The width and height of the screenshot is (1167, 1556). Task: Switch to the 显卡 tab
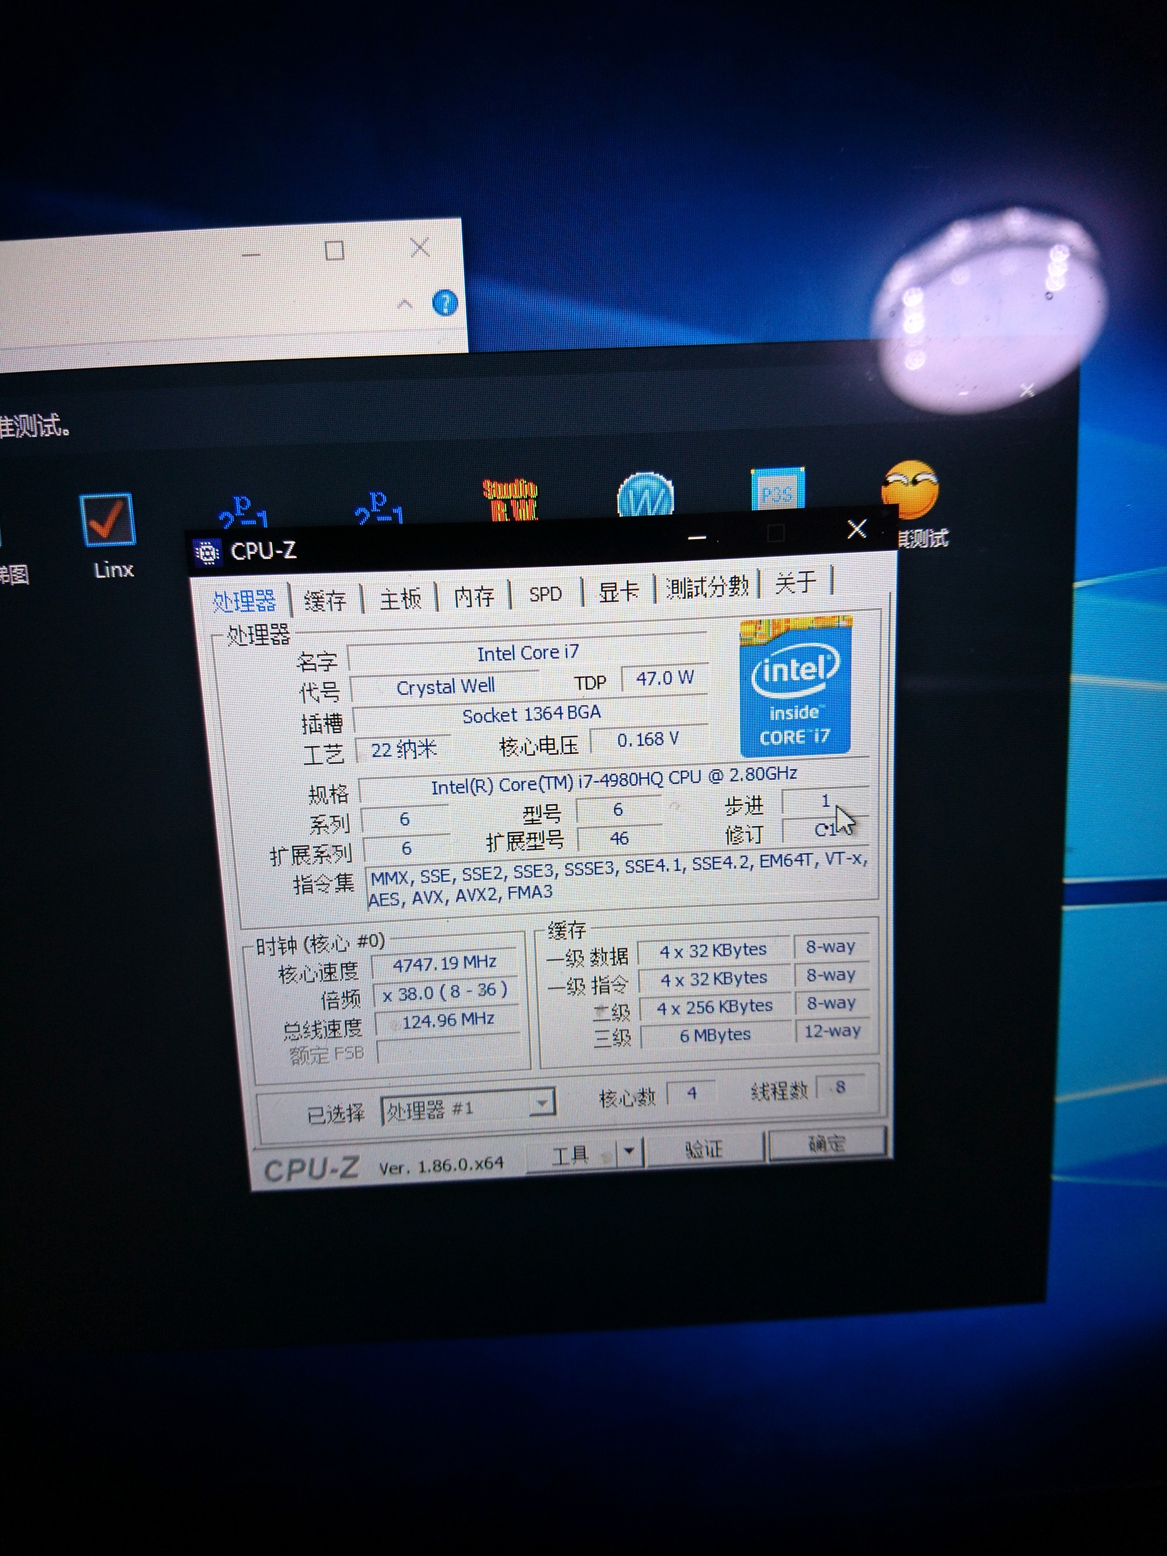[x=618, y=591]
